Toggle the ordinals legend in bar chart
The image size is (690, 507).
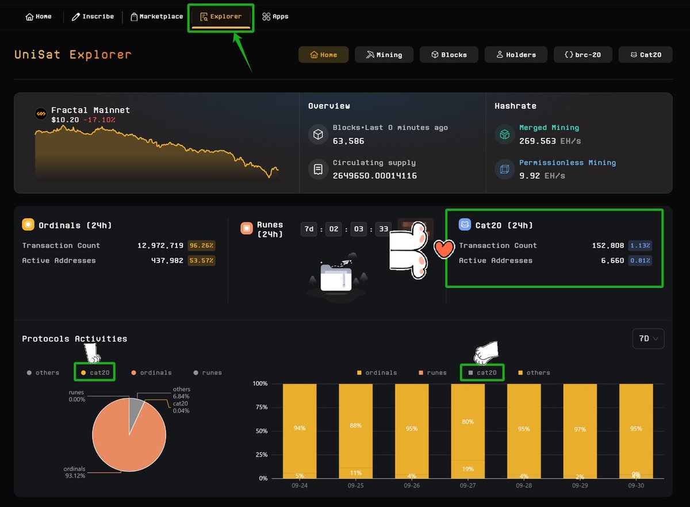pyautogui.click(x=377, y=372)
